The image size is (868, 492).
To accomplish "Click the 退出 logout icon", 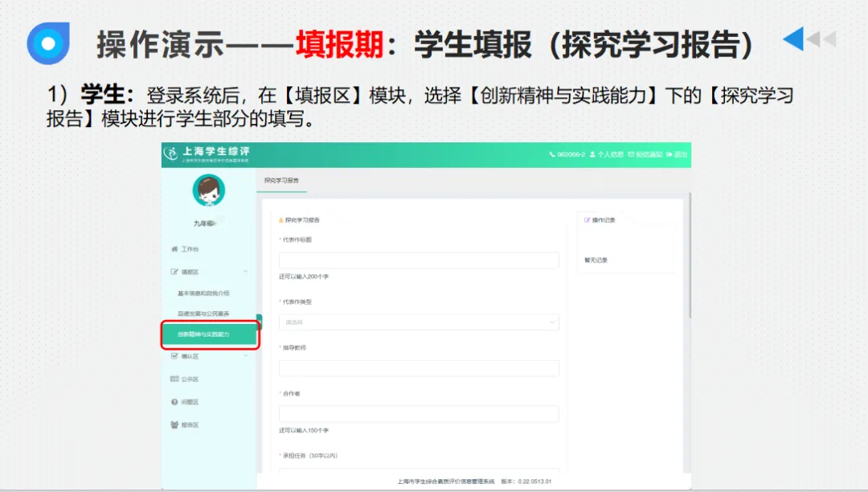I will point(669,155).
